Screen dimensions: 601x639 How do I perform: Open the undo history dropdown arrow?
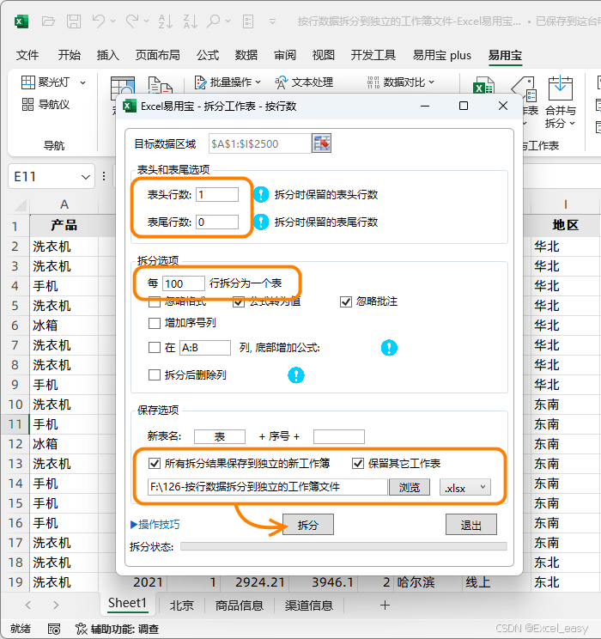pyautogui.click(x=112, y=21)
